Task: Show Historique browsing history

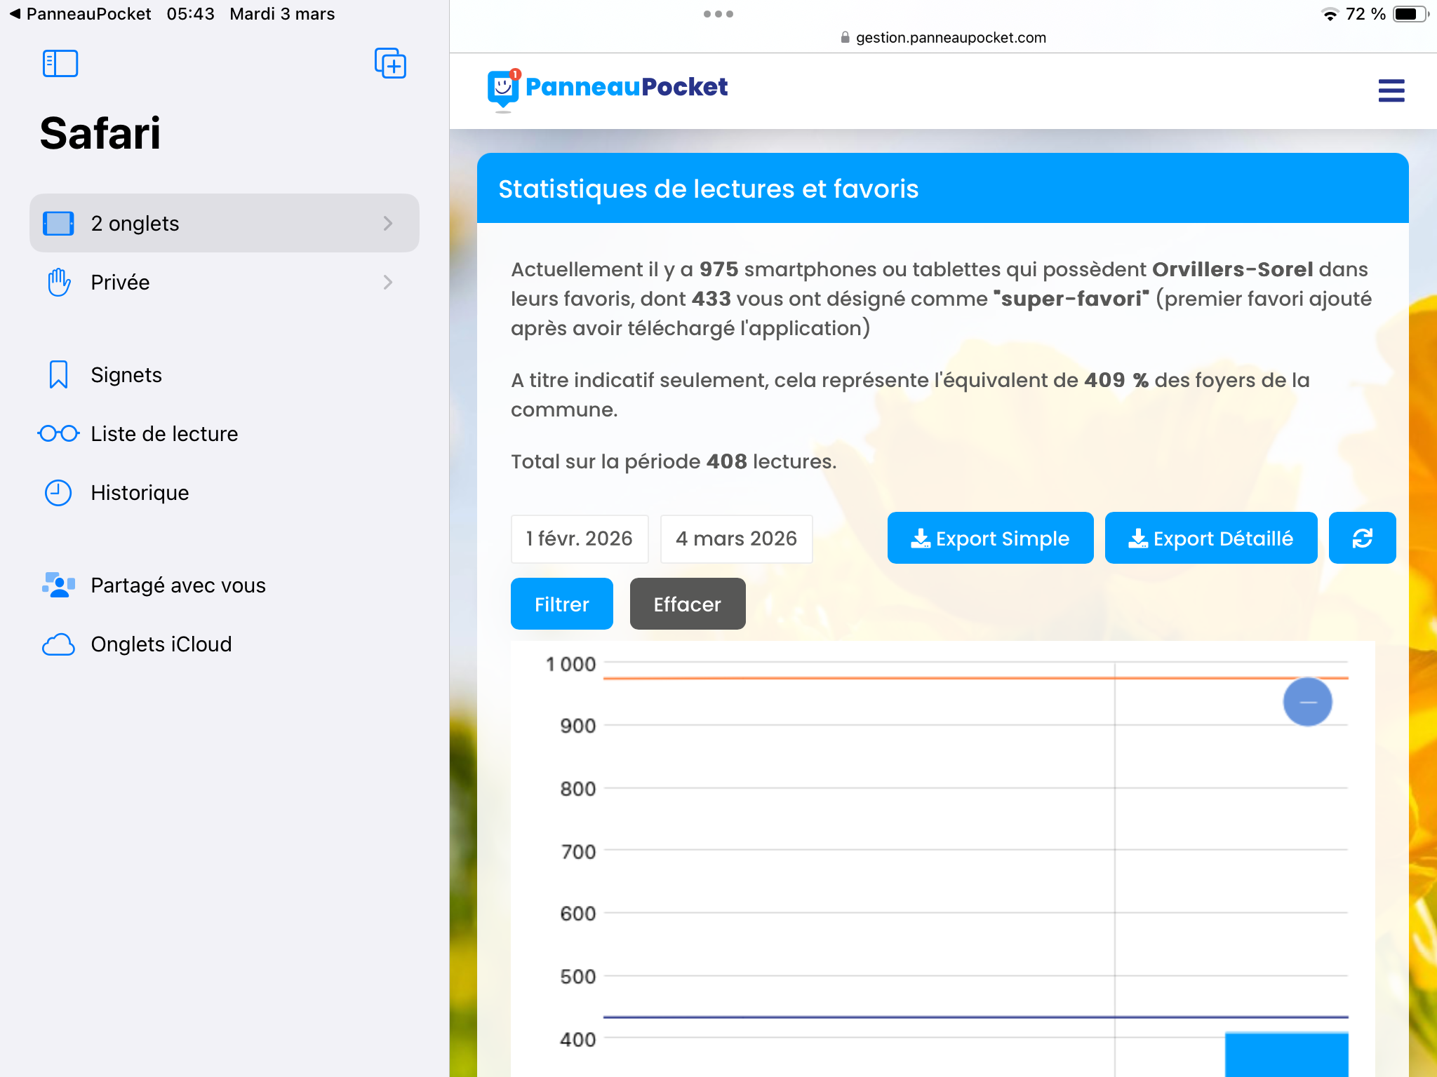Action: 140,493
